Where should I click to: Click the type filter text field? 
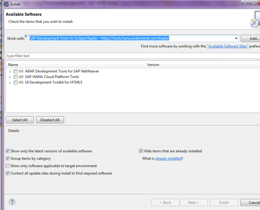133,56
